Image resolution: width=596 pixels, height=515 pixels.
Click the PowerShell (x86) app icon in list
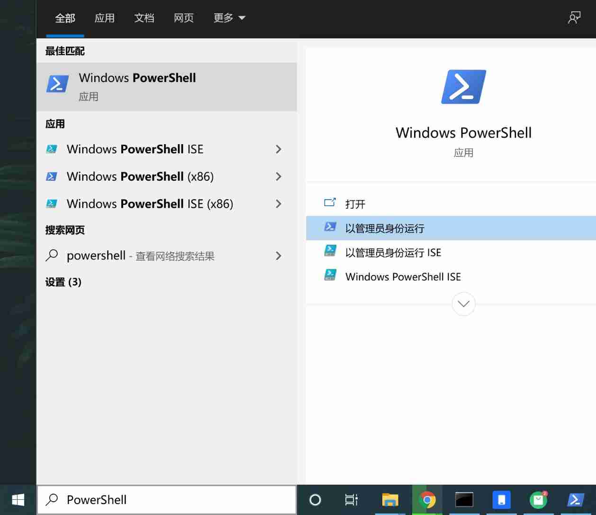[x=52, y=177]
